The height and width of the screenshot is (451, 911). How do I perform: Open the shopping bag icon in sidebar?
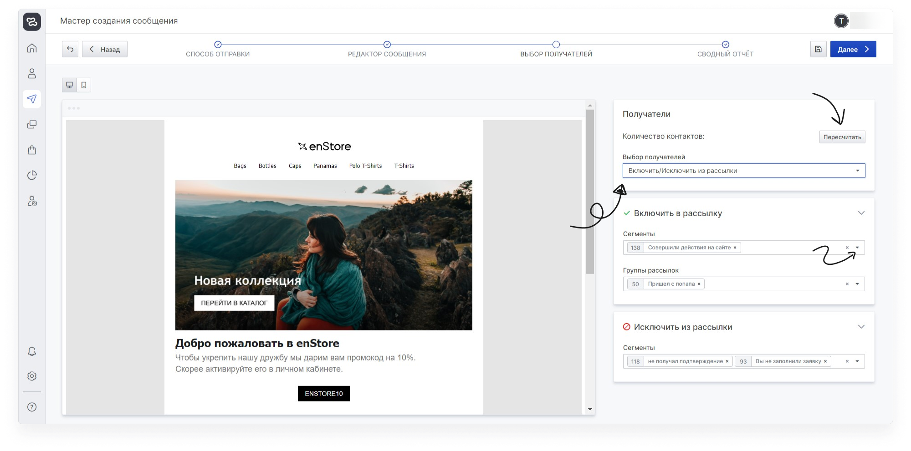[x=32, y=150]
